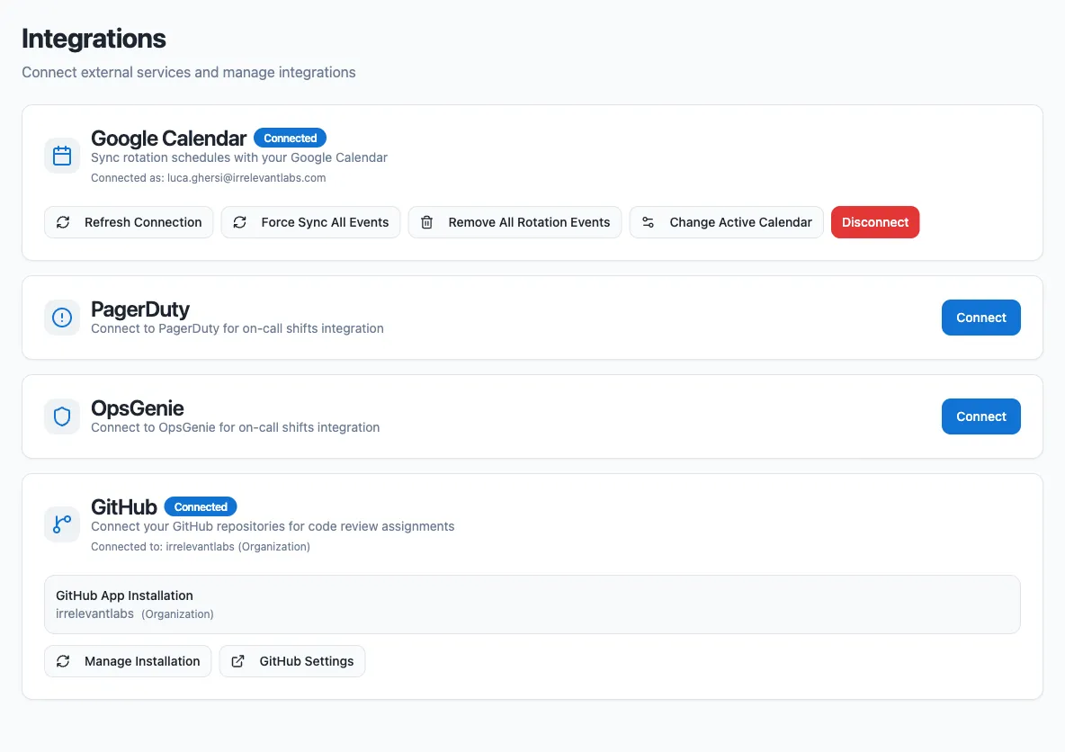Click the Connected badge next to Google Calendar
The width and height of the screenshot is (1065, 752).
coord(290,138)
